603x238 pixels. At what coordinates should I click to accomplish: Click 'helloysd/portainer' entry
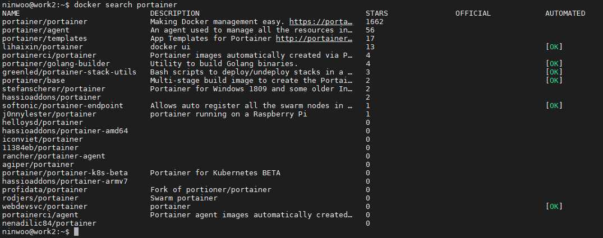point(42,123)
